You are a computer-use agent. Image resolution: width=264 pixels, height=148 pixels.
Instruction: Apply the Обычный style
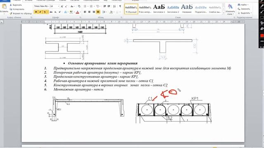[131, 9]
